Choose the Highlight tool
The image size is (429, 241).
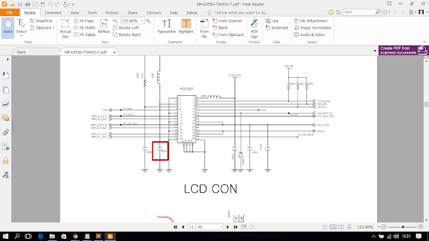tap(186, 27)
